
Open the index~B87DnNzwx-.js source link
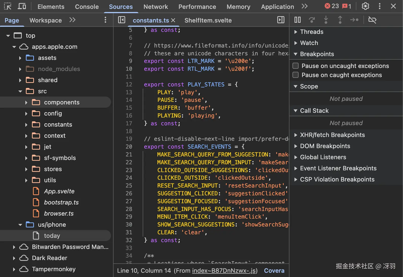pos(224,271)
